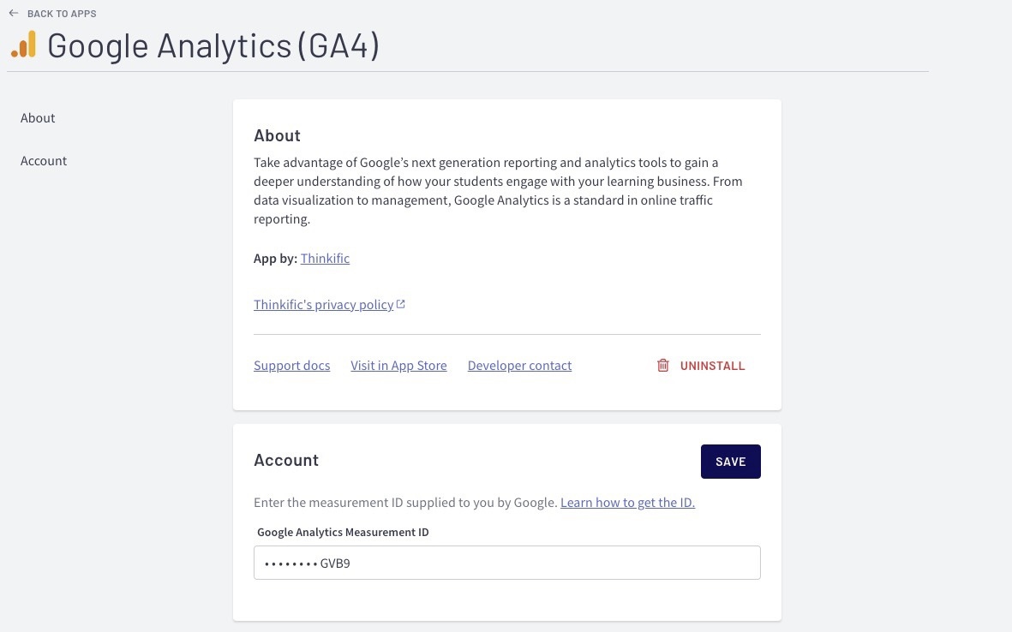The height and width of the screenshot is (632, 1012).
Task: Click the Google Analytics Measurement ID label
Action: pos(343,533)
